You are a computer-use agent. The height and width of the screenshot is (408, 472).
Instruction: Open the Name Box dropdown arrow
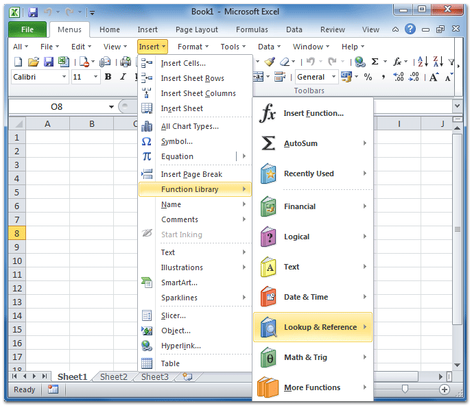click(111, 107)
